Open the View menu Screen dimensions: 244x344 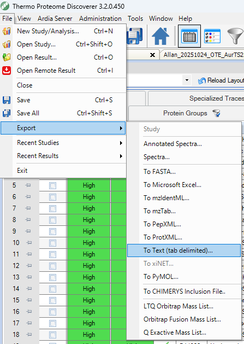tap(24, 19)
